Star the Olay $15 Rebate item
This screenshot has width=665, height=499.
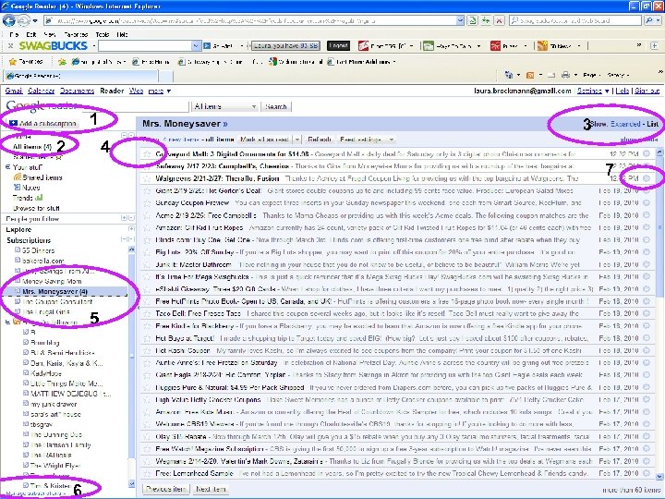pyautogui.click(x=147, y=436)
